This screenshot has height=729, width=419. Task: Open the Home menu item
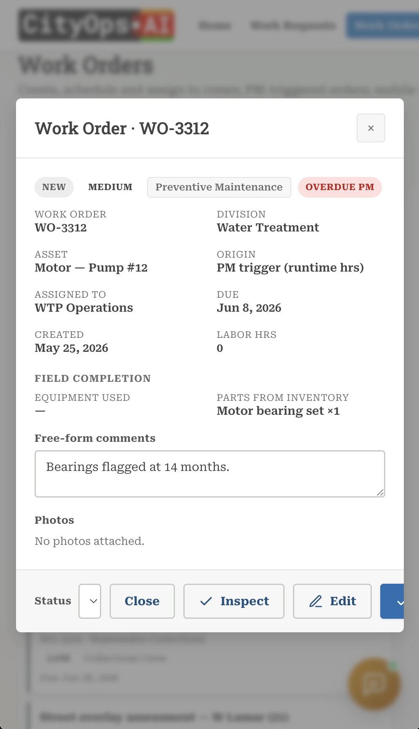[x=215, y=26]
